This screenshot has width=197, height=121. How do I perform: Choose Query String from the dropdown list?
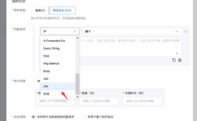58,48
